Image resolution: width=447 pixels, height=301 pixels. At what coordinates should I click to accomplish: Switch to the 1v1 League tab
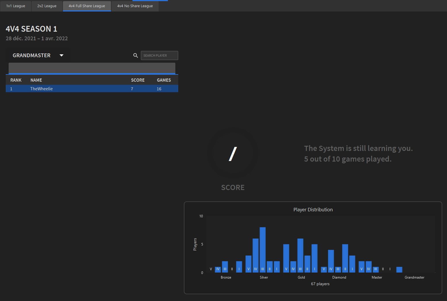coord(16,6)
